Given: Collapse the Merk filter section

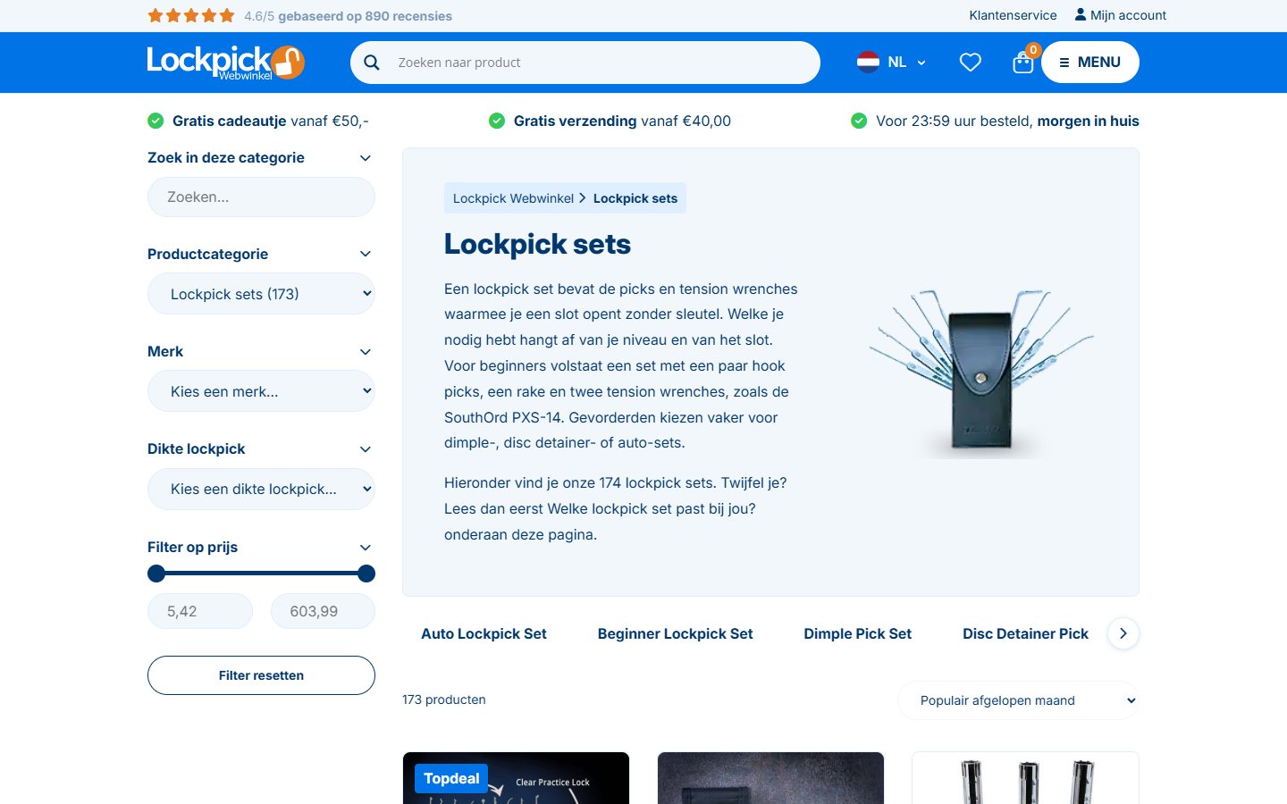Looking at the screenshot, I should pos(365,352).
